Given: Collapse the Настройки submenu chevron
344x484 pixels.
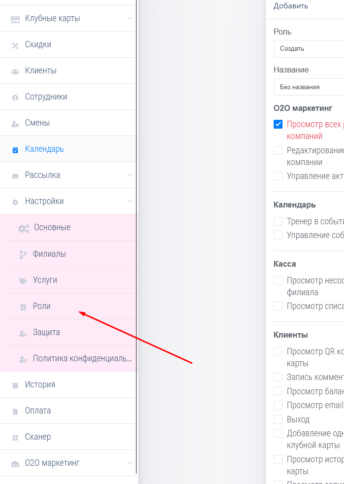Looking at the screenshot, I should point(130,201).
